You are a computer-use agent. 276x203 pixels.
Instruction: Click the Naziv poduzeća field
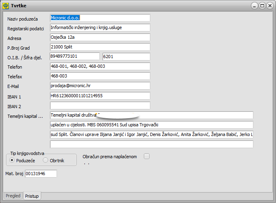click(100, 18)
